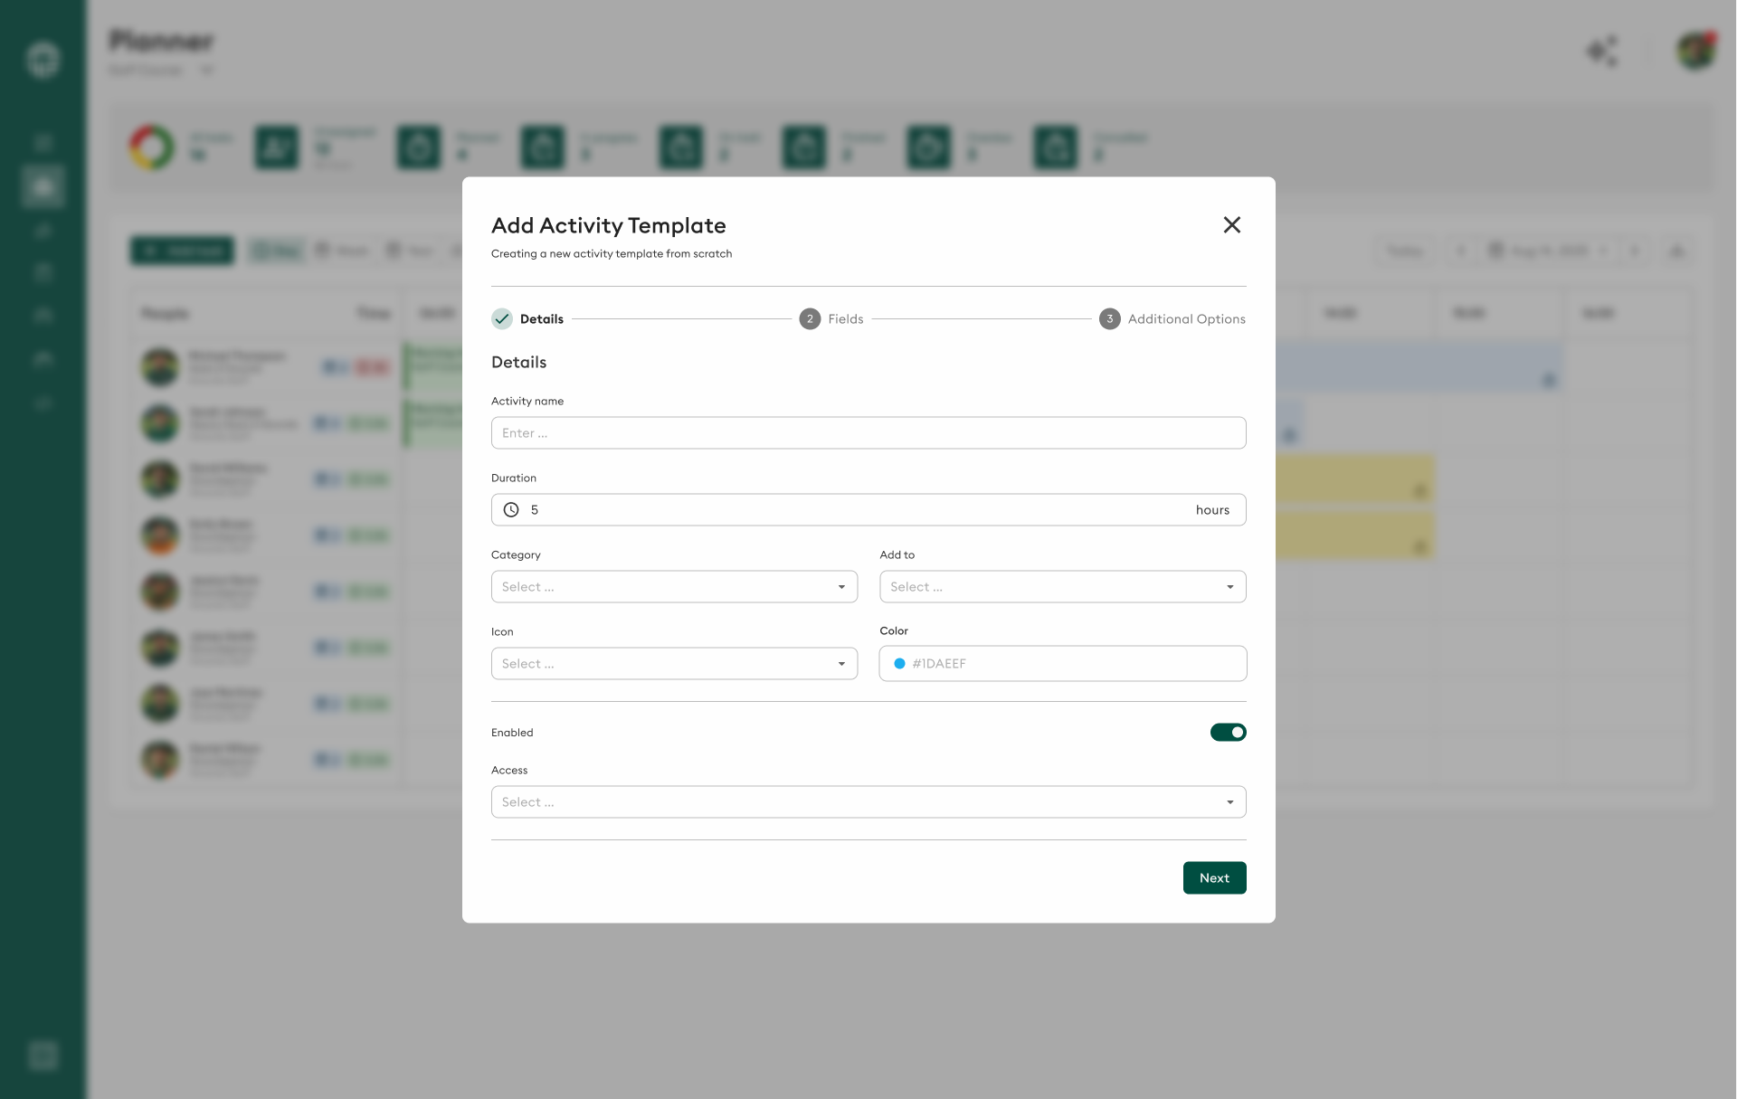This screenshot has height=1099, width=1737.
Task: Click the Next button
Action: pyautogui.click(x=1214, y=878)
